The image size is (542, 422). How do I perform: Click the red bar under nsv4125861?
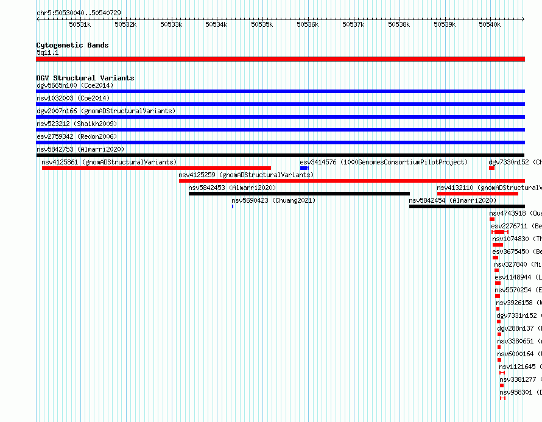[157, 168]
